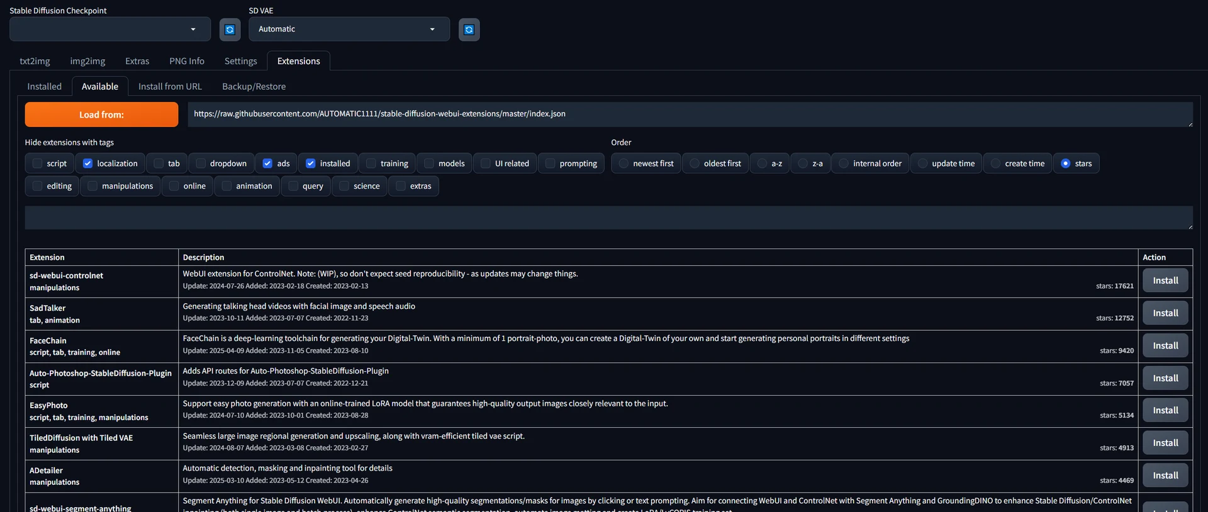
Task: Install TiledDiffusion with Tiled VAE
Action: [1165, 443]
